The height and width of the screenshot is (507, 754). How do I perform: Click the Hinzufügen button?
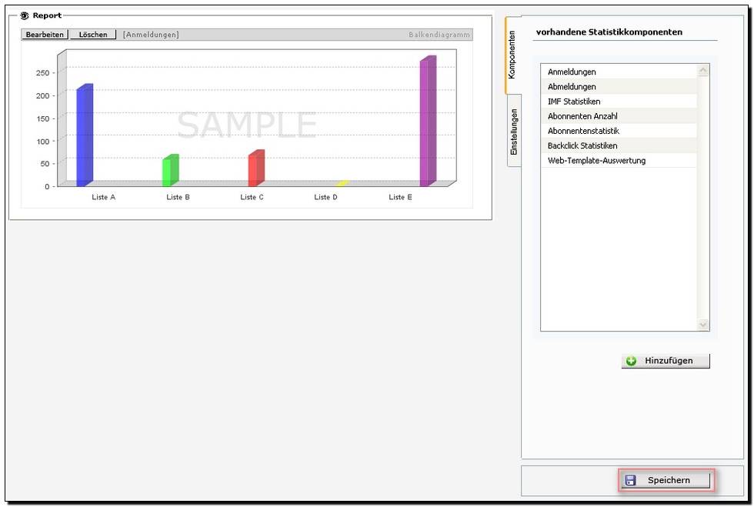[666, 361]
